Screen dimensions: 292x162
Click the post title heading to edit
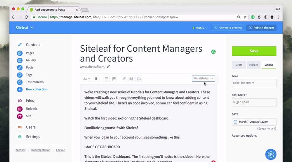click(141, 54)
